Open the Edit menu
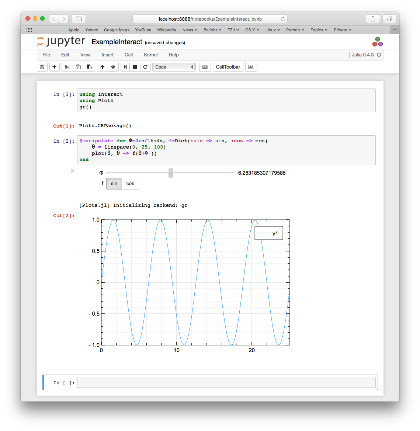The image size is (420, 431). pyautogui.click(x=65, y=55)
